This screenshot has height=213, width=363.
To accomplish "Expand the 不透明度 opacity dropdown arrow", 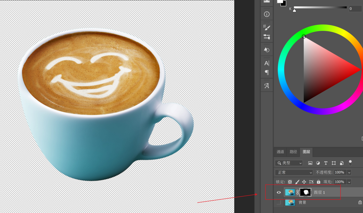I will 349,172.
